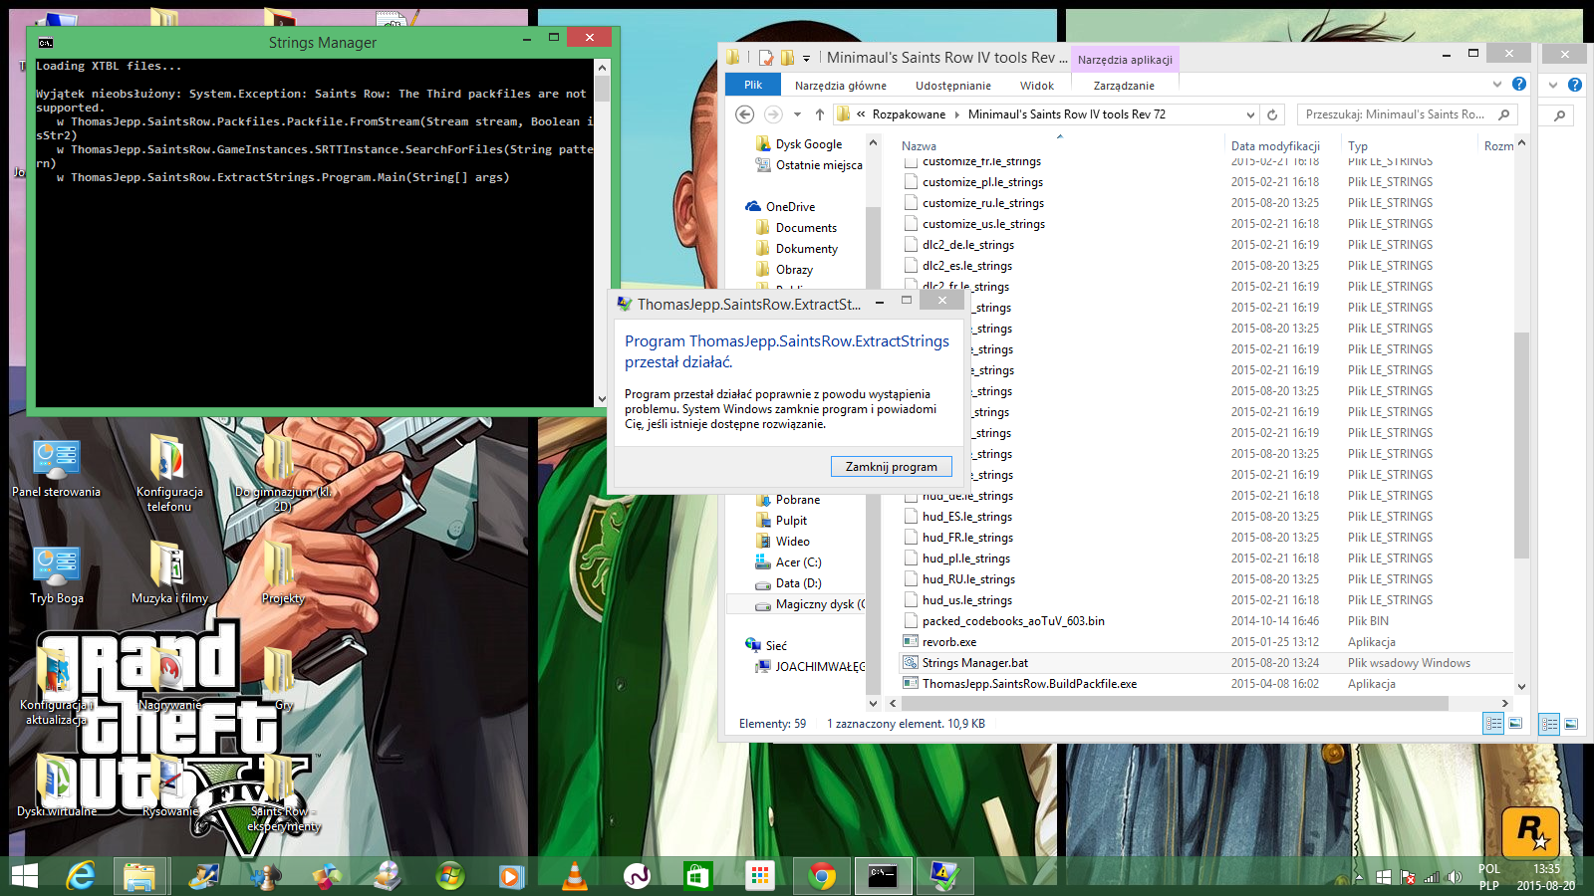This screenshot has width=1594, height=896.
Task: Refresh the current Explorer folder
Action: click(1272, 114)
